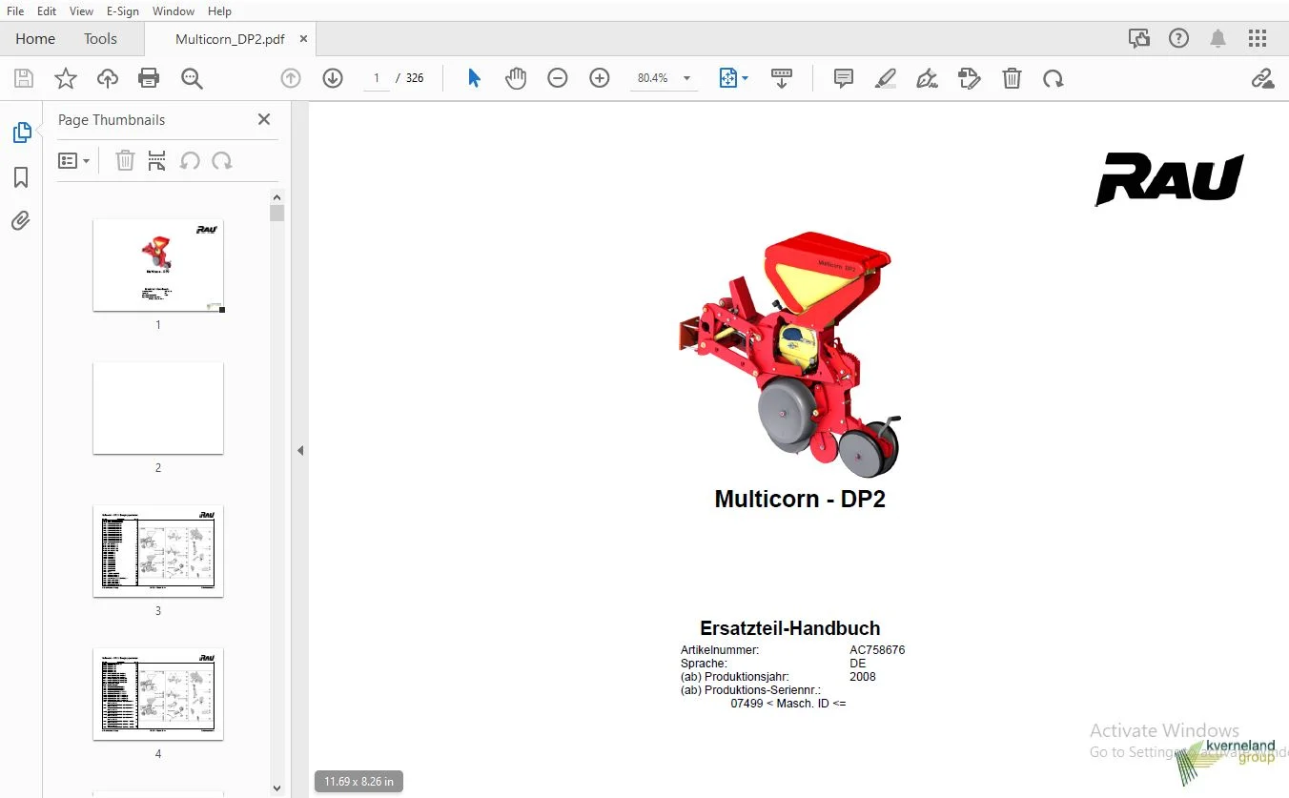Click thumbnail panel scrollbar down arrow
The image size is (1289, 798).
277,788
